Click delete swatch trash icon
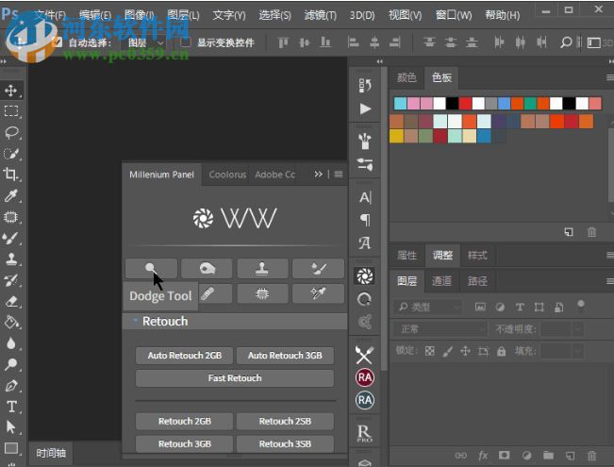This screenshot has height=467, width=614. (x=591, y=232)
